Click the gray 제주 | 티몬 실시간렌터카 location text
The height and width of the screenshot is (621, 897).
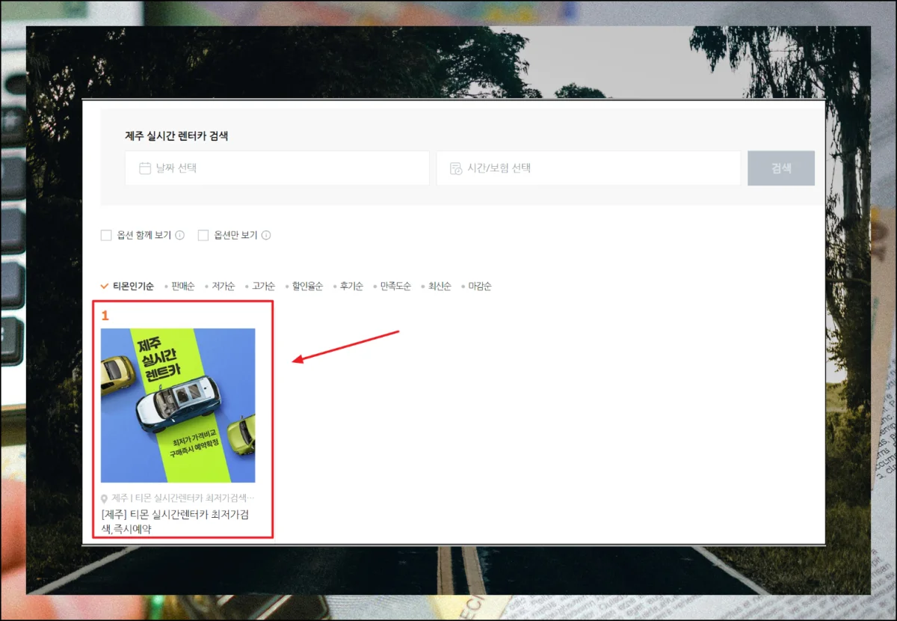[183, 498]
